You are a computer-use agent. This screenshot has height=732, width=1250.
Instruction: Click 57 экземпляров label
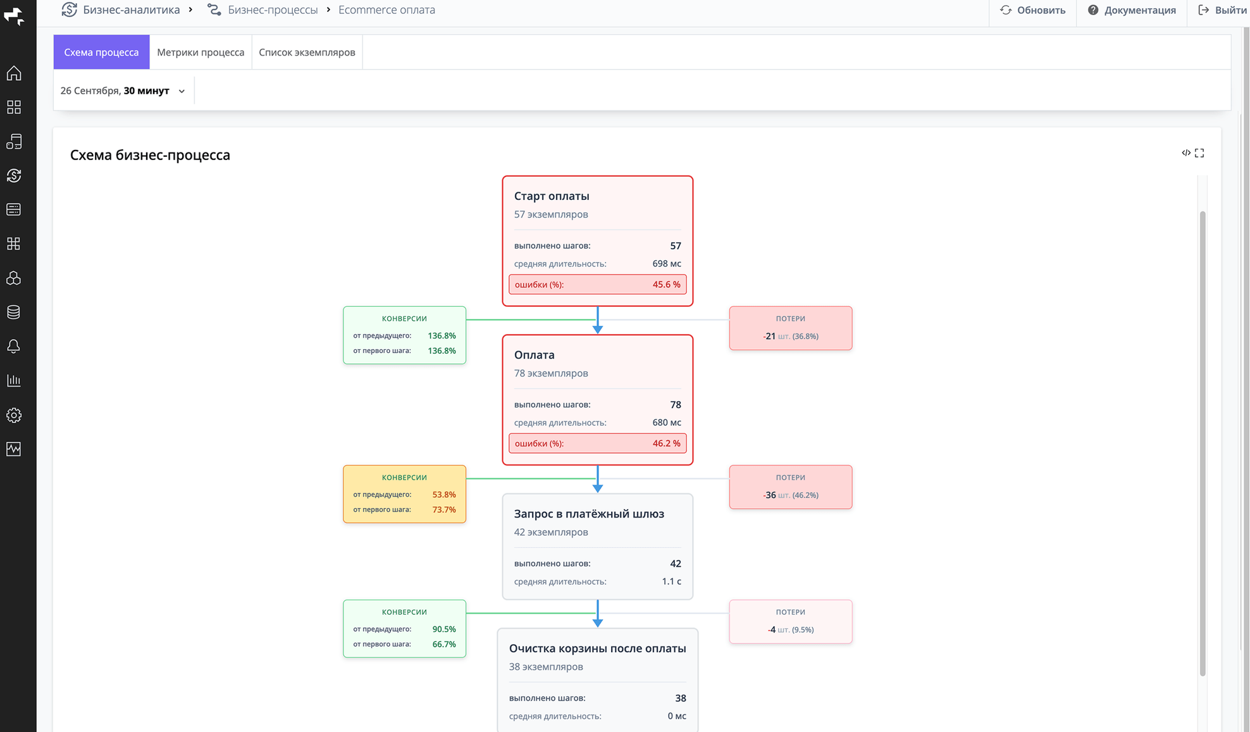click(x=551, y=214)
